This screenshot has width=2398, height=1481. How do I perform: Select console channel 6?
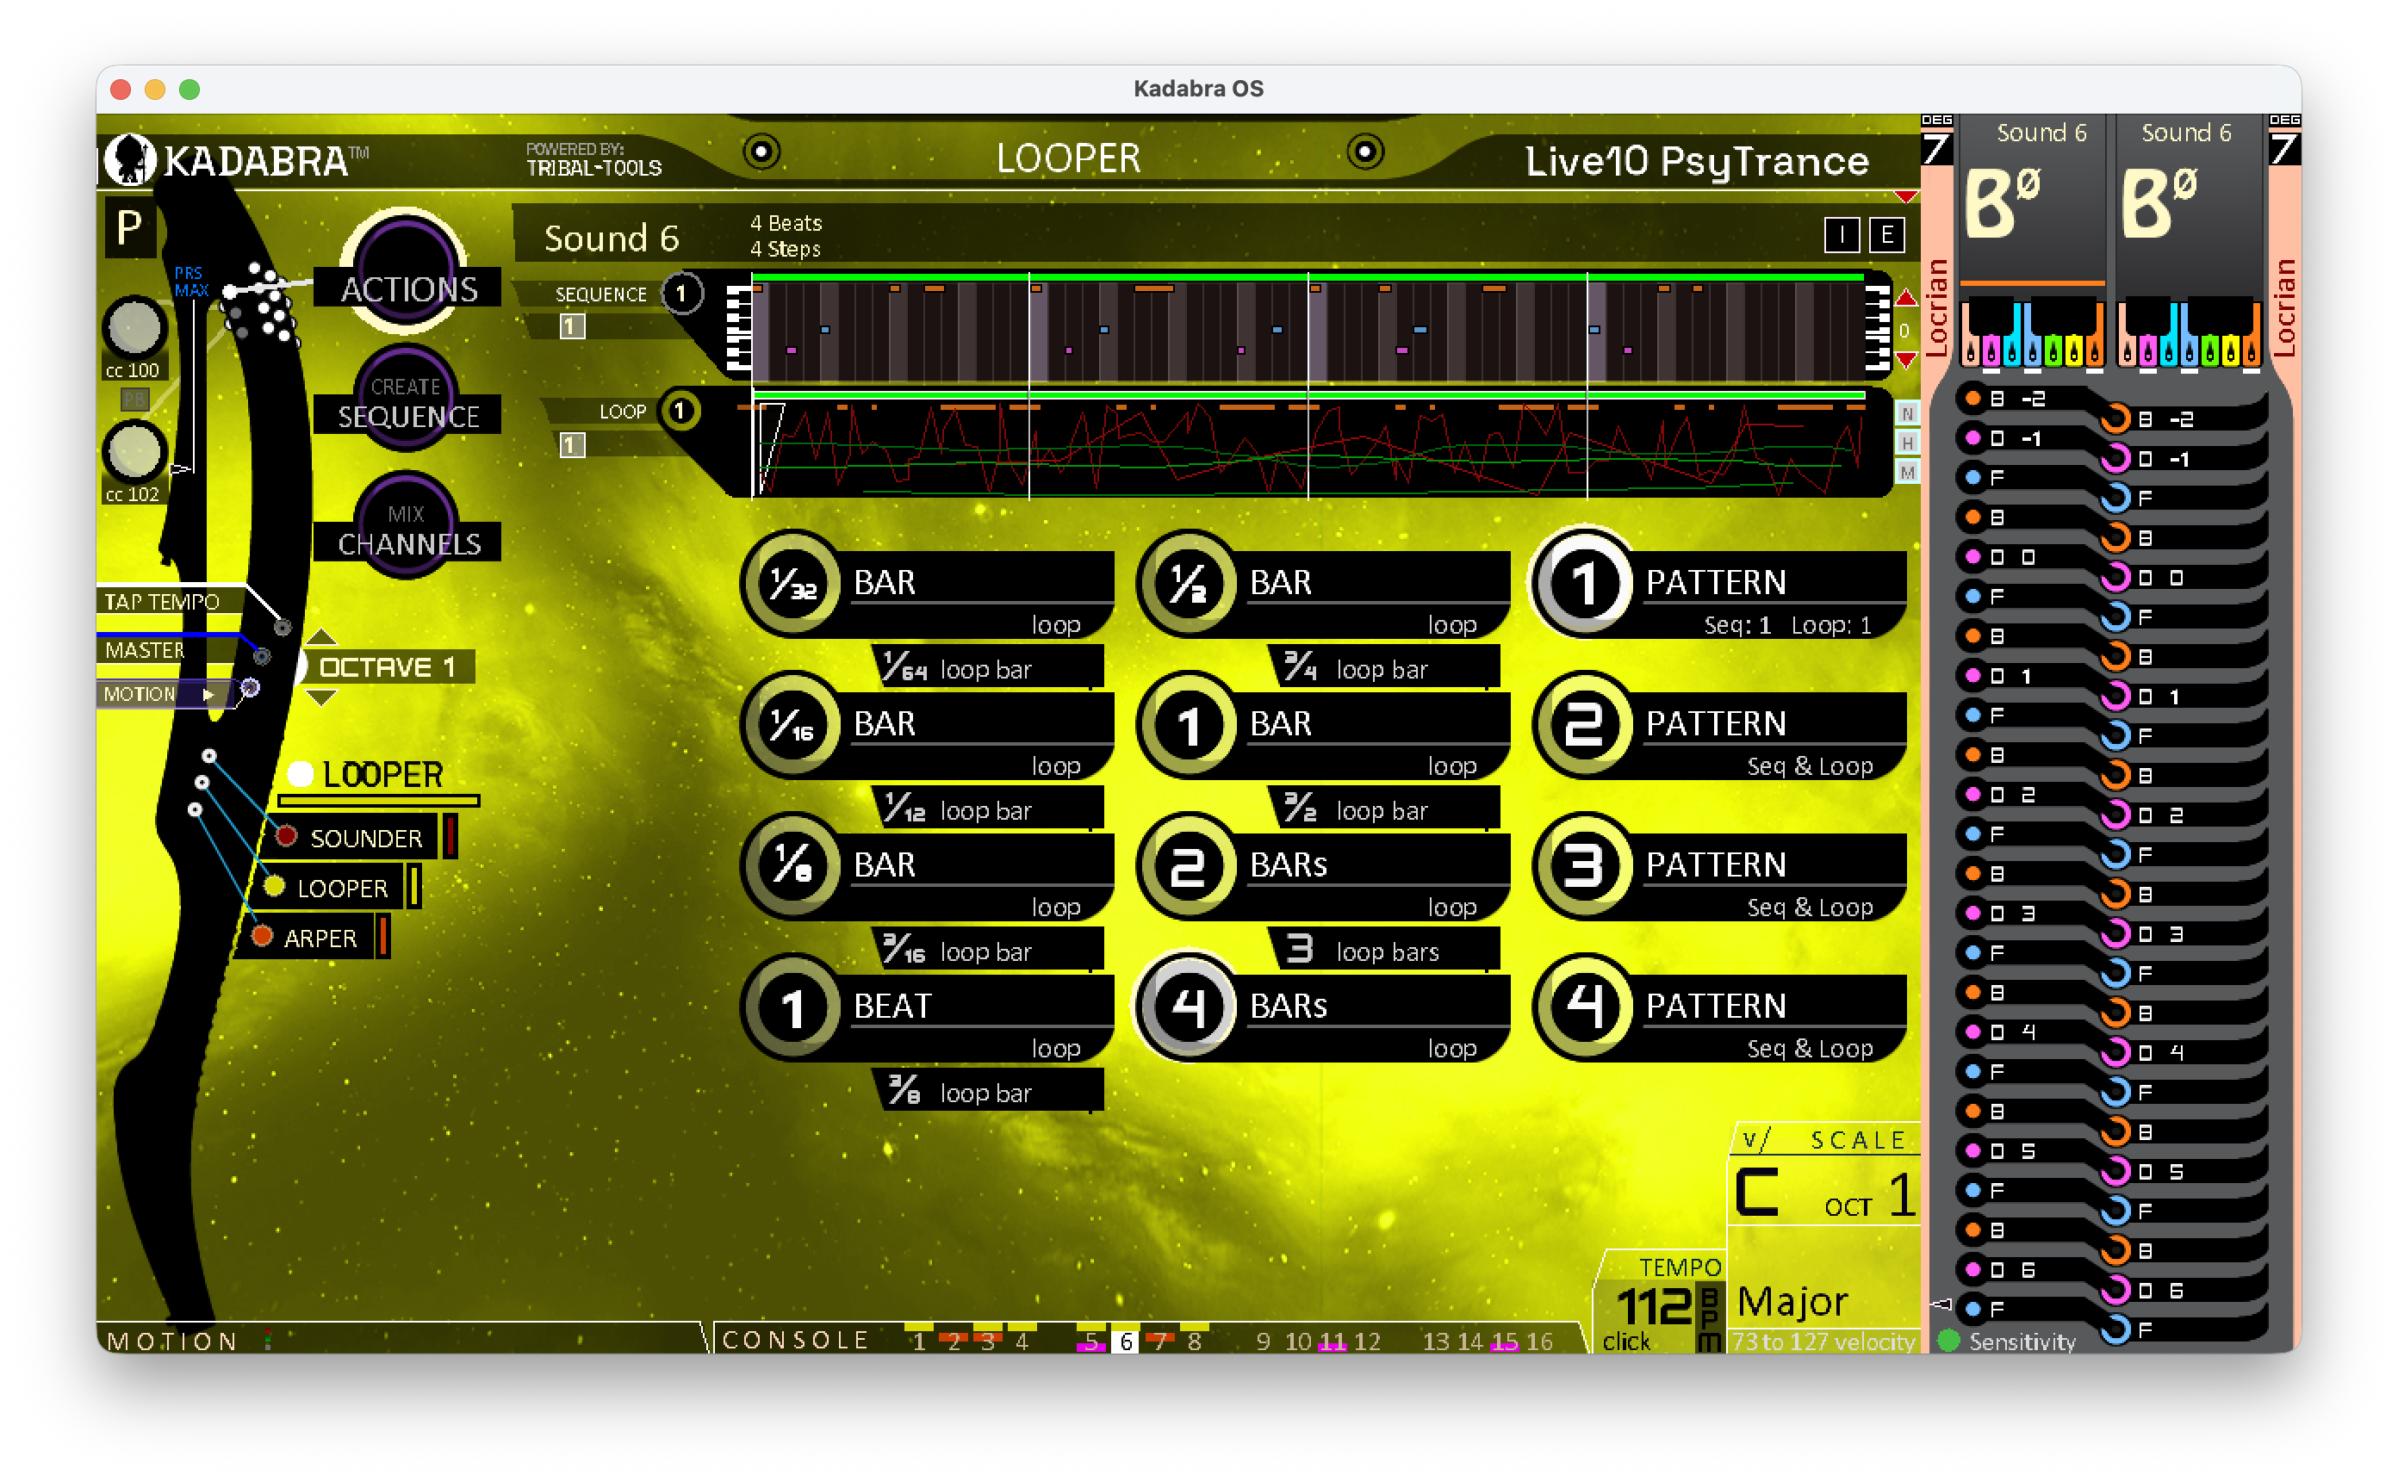[1126, 1340]
